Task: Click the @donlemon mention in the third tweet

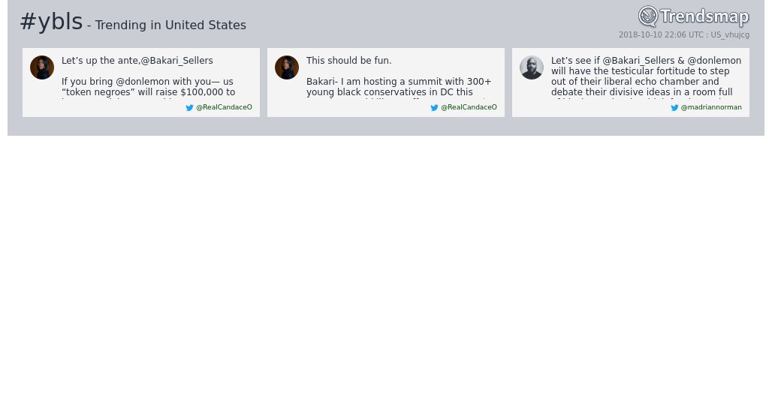Action: [714, 61]
